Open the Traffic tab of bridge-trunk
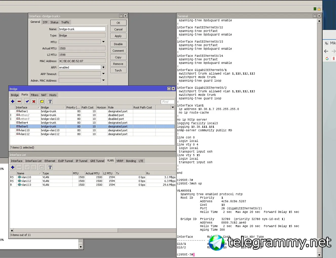 (65, 22)
